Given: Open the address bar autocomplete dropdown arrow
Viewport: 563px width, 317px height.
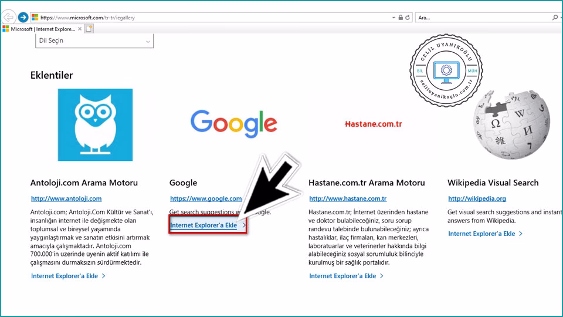Looking at the screenshot, I should pyautogui.click(x=394, y=17).
